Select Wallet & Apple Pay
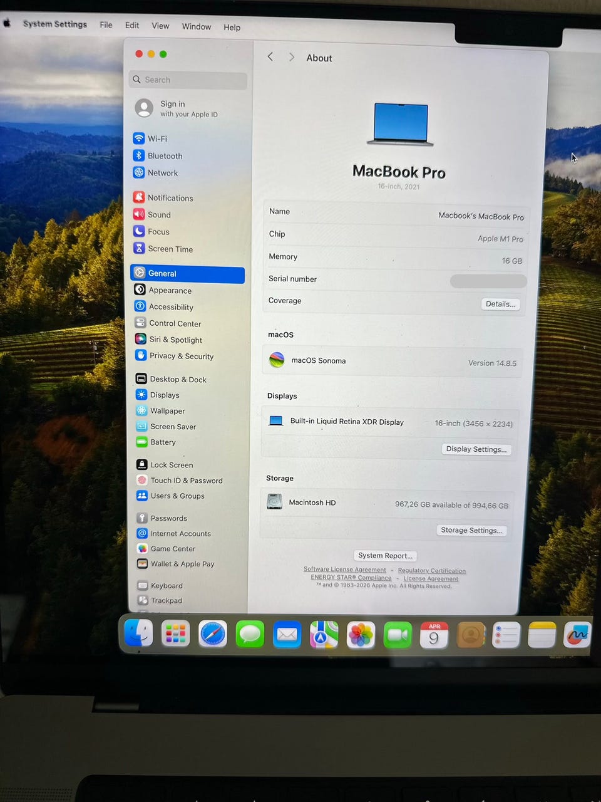This screenshot has height=802, width=601. tap(176, 564)
